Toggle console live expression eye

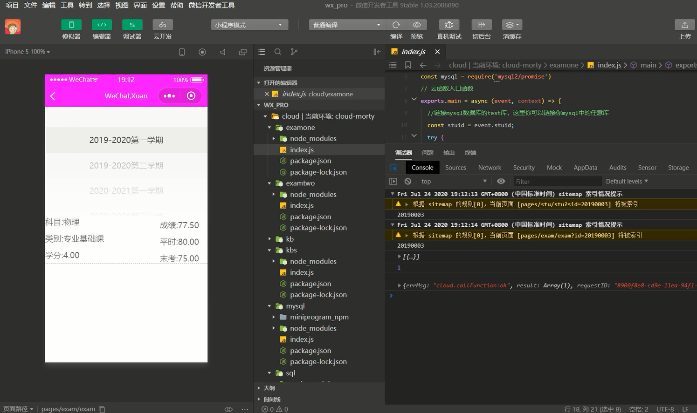pyautogui.click(x=501, y=181)
